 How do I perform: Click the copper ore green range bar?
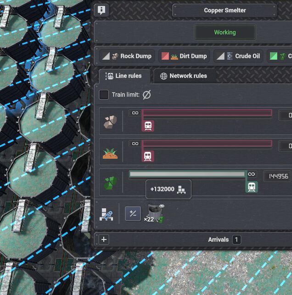click(188, 174)
